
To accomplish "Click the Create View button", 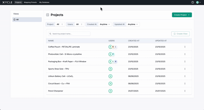I will pos(180,34).
